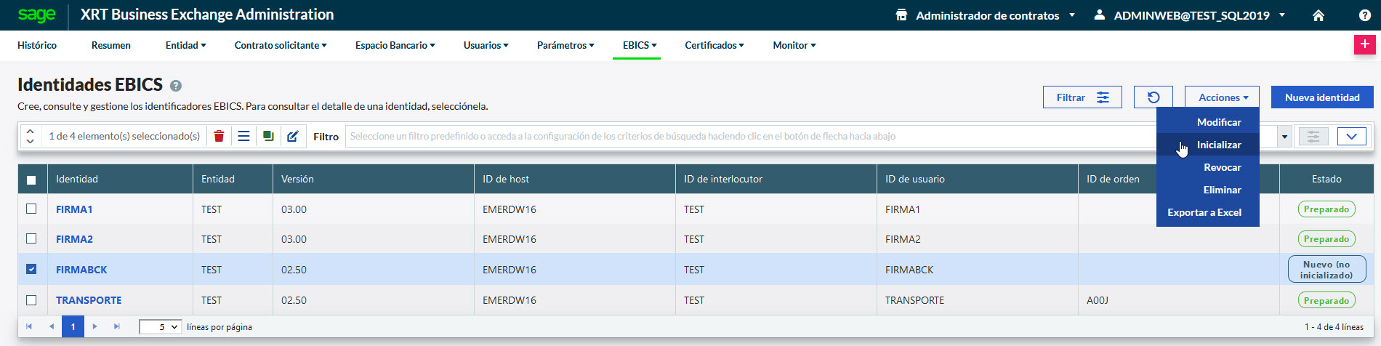
Task: Open the Entidad dropdown menu
Action: (x=185, y=45)
